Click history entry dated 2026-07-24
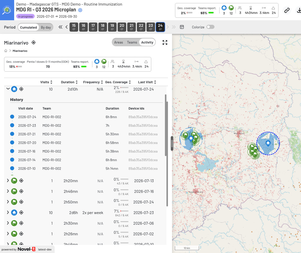 tap(86, 117)
